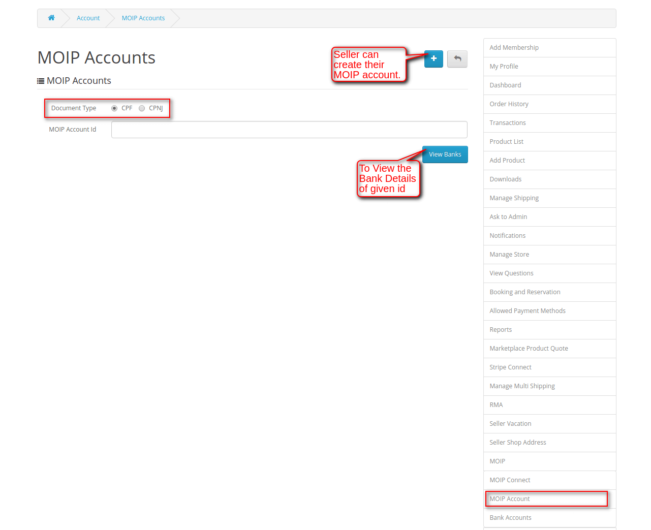Click the home icon in breadcrumb

point(51,18)
